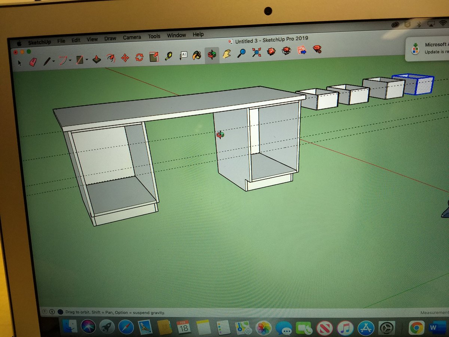Expand the Line tool dropdown arrow

tap(53, 61)
